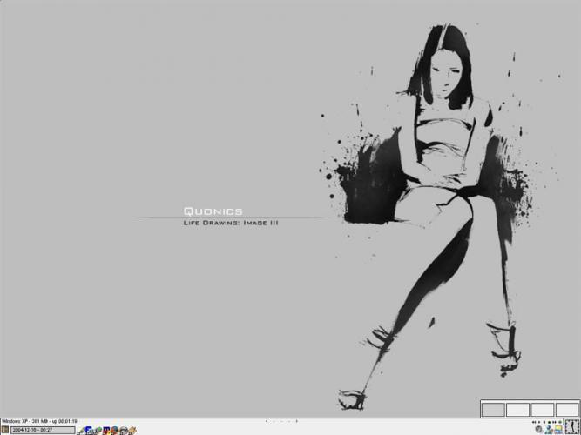Viewport: 581px width, 435px height.
Task: Launch the first quick launch icon beside the clock box
Action: [82, 430]
